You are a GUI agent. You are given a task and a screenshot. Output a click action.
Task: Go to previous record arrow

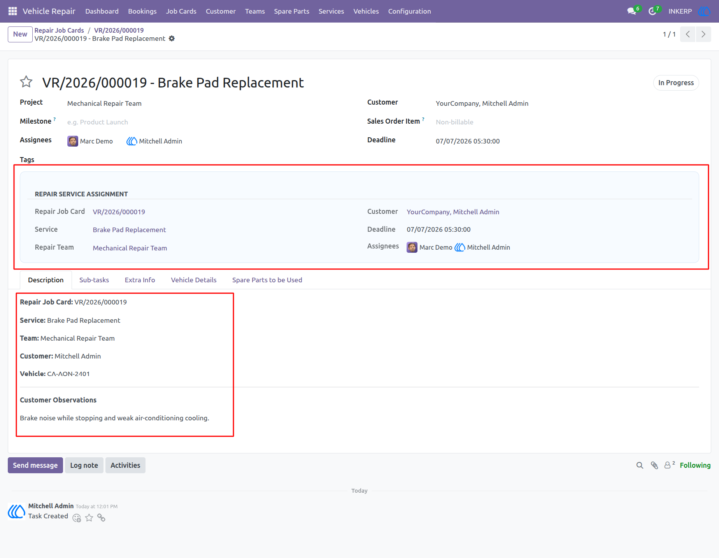(x=688, y=34)
